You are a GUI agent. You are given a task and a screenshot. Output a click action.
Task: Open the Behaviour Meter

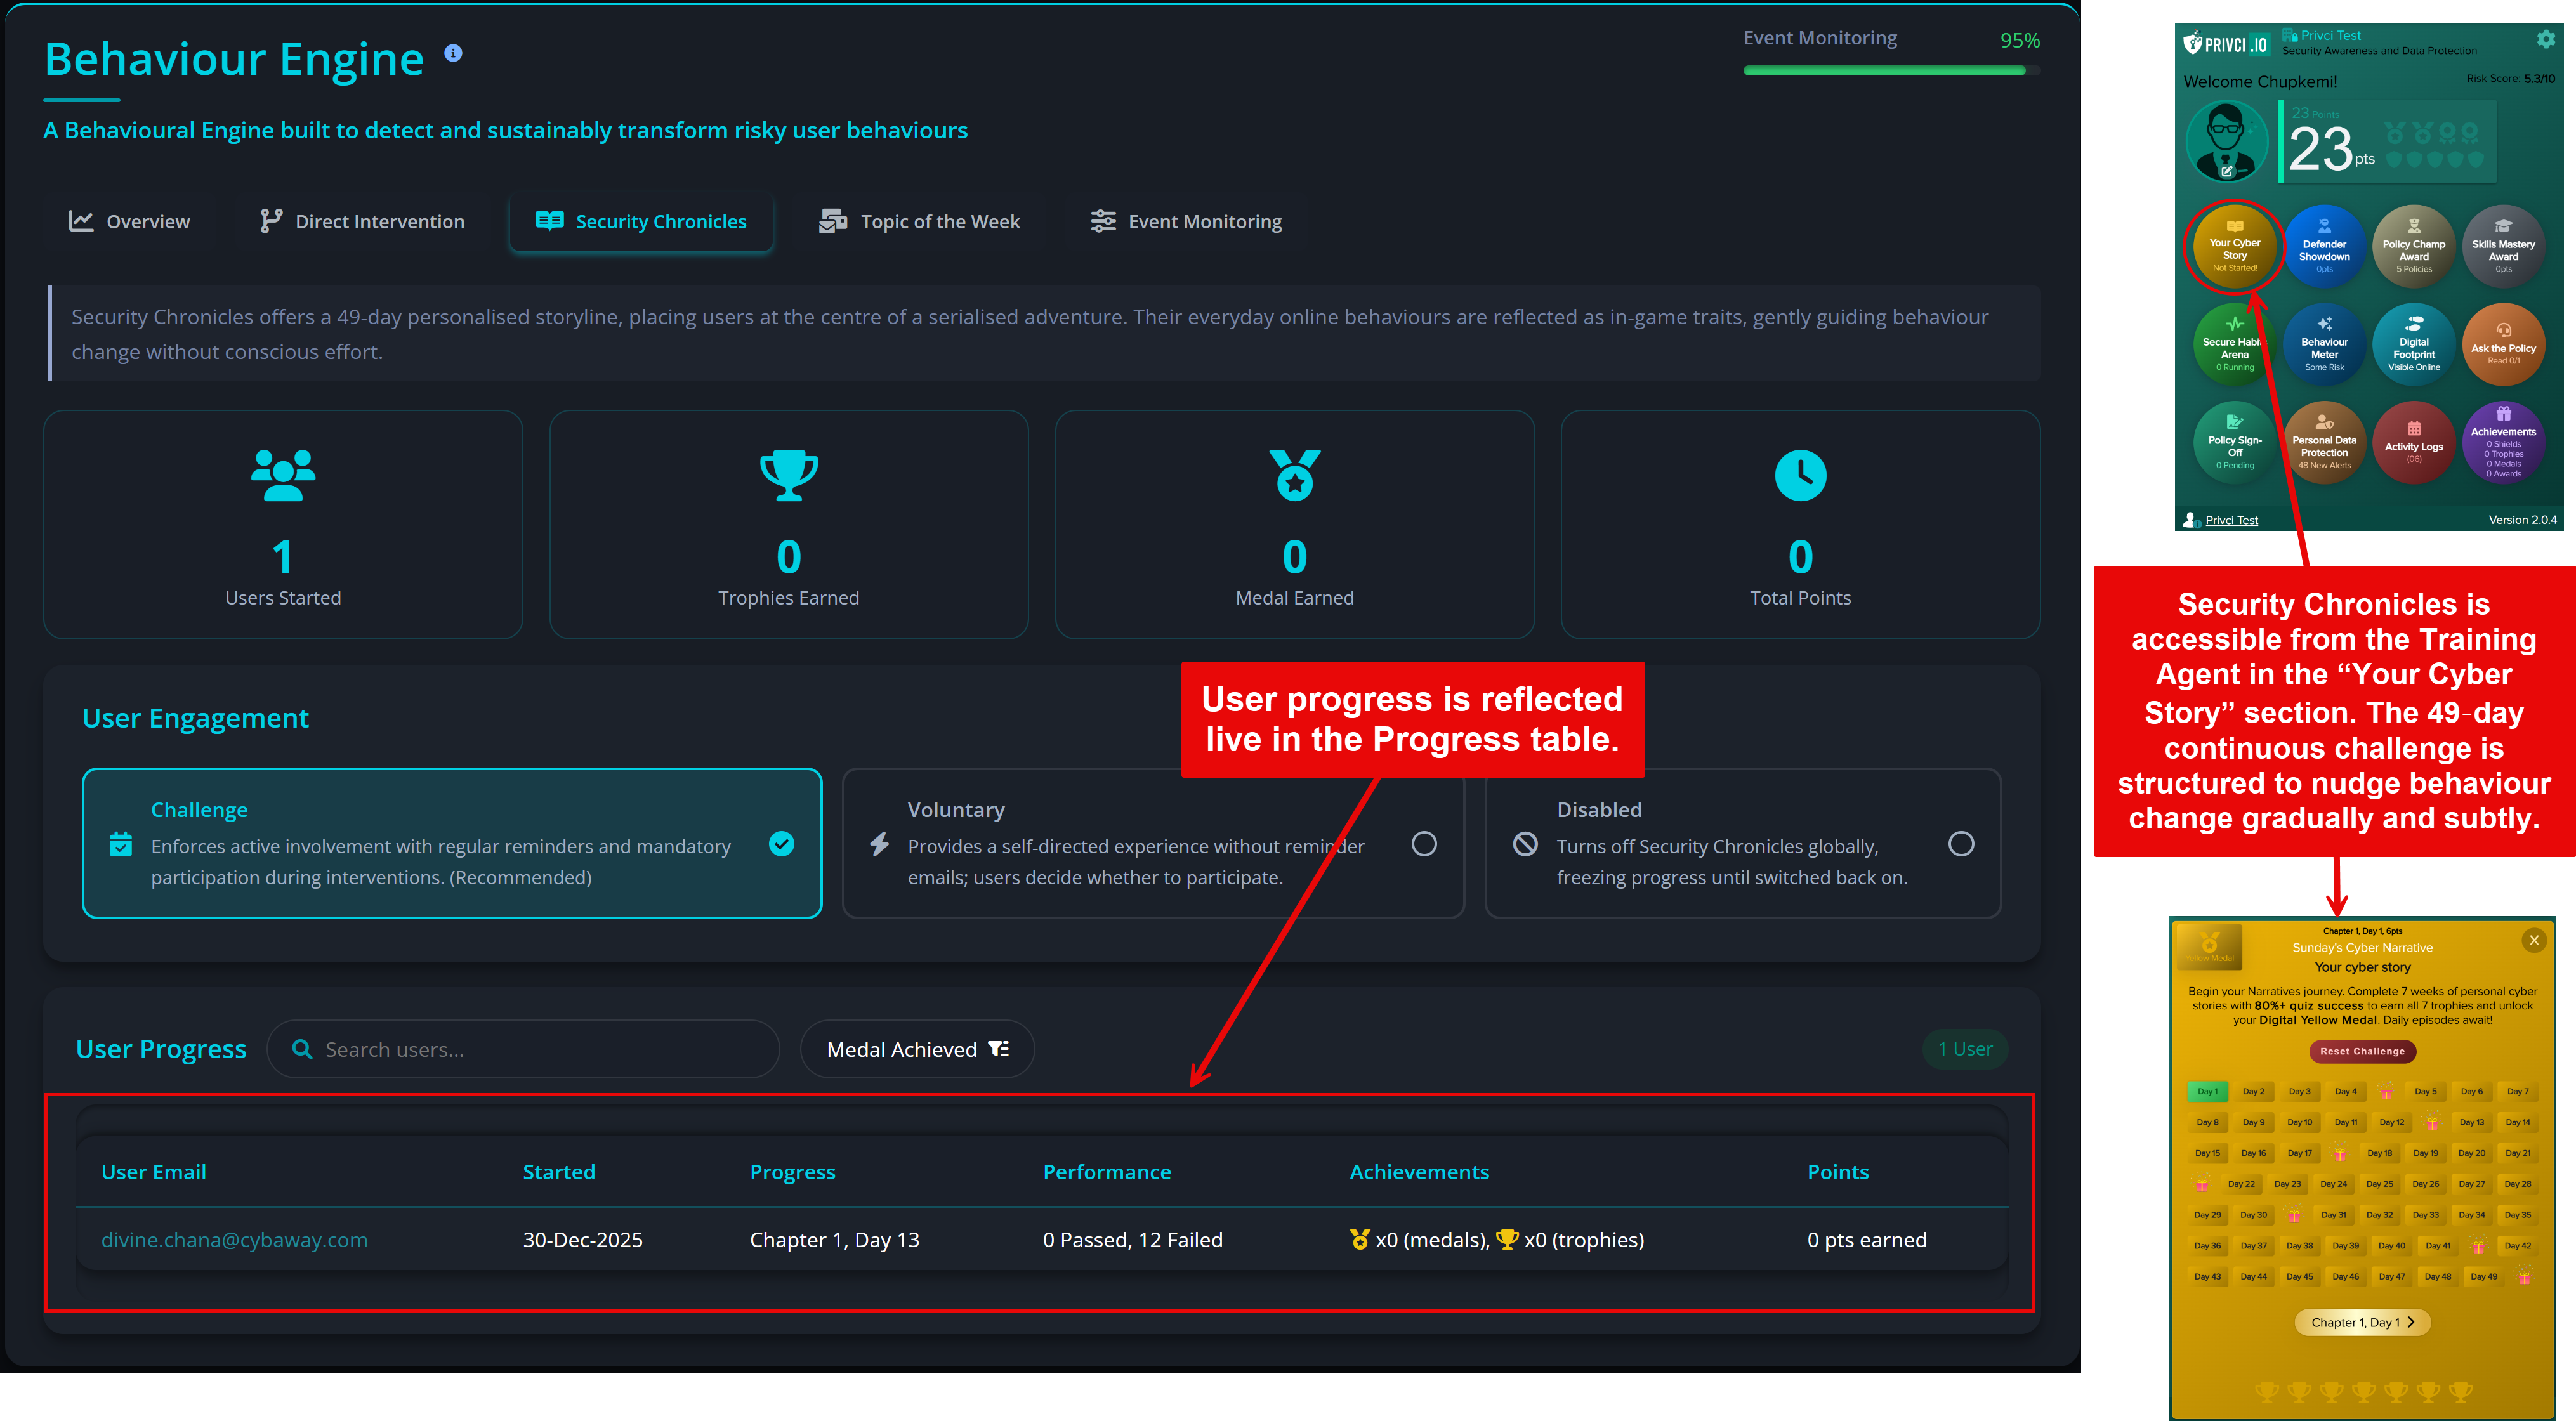click(2324, 345)
